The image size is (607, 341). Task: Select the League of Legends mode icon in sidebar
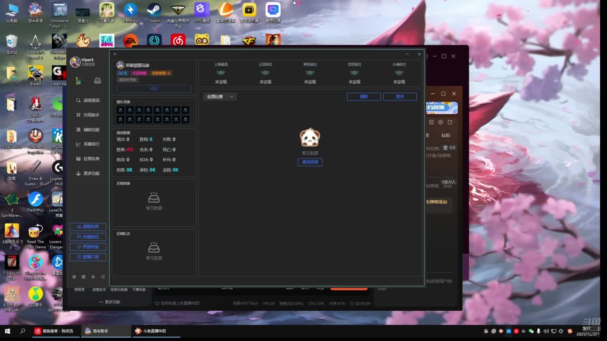(x=79, y=81)
